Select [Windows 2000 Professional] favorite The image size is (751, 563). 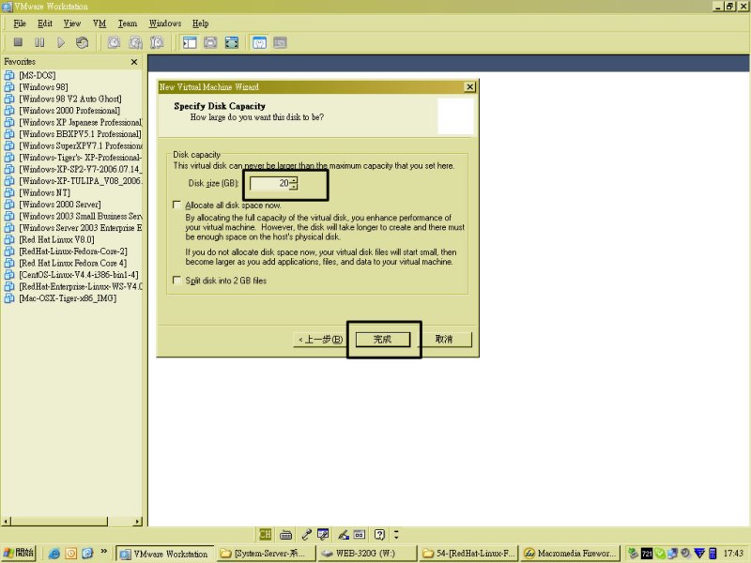[x=69, y=110]
